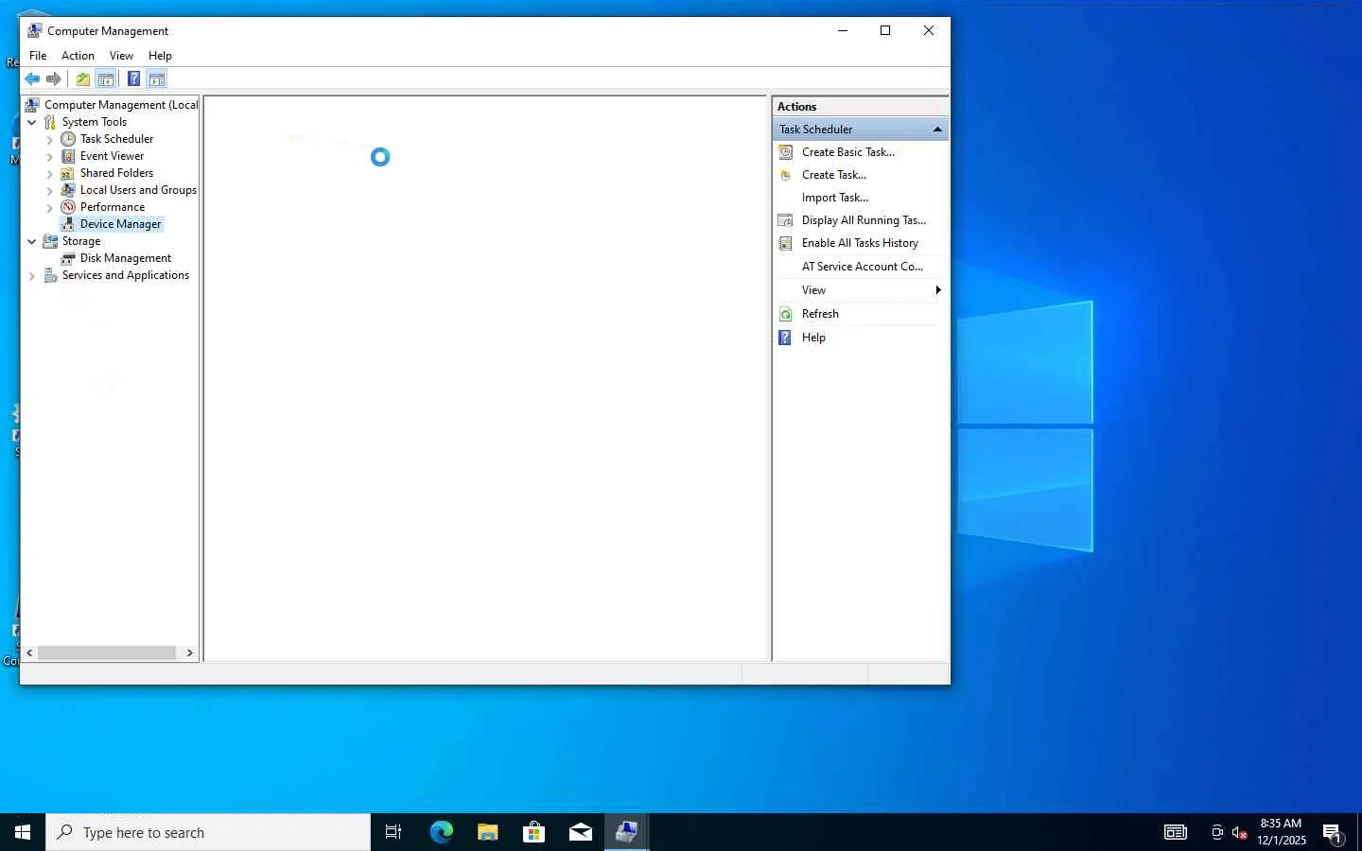Select the Local Users and Groups node
This screenshot has height=851, width=1362.
[138, 190]
